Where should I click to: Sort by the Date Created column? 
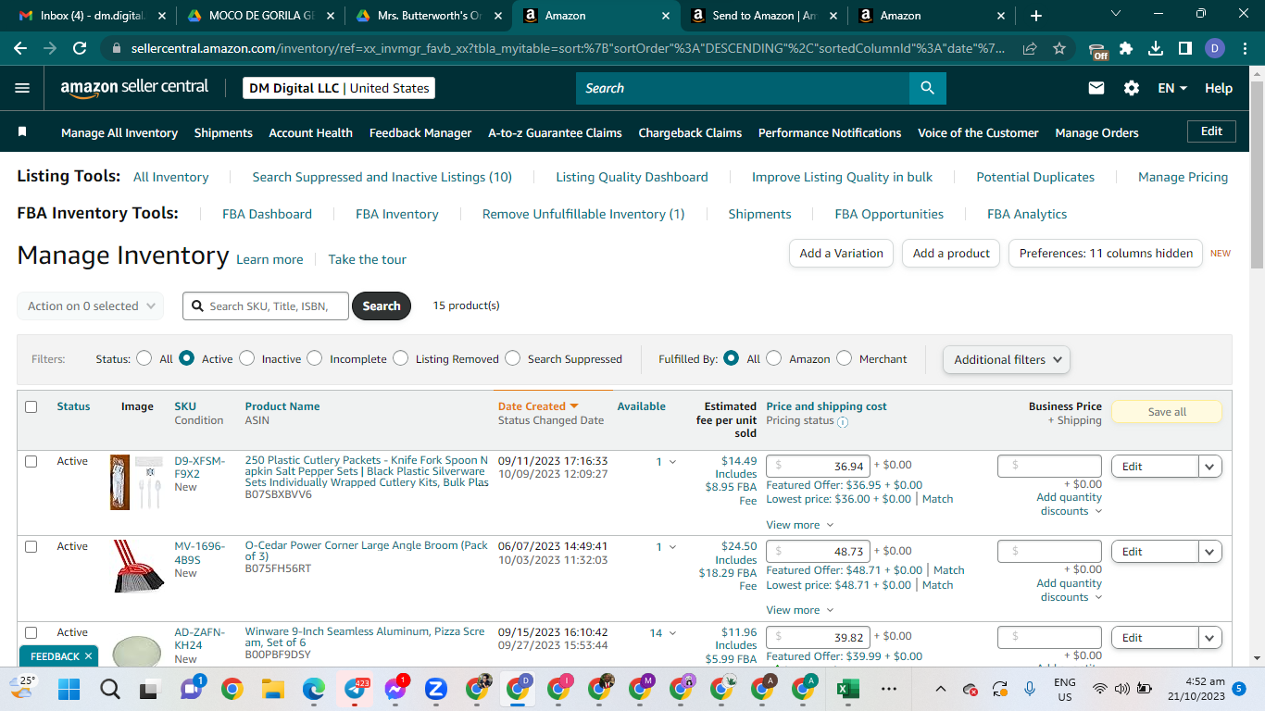click(538, 406)
